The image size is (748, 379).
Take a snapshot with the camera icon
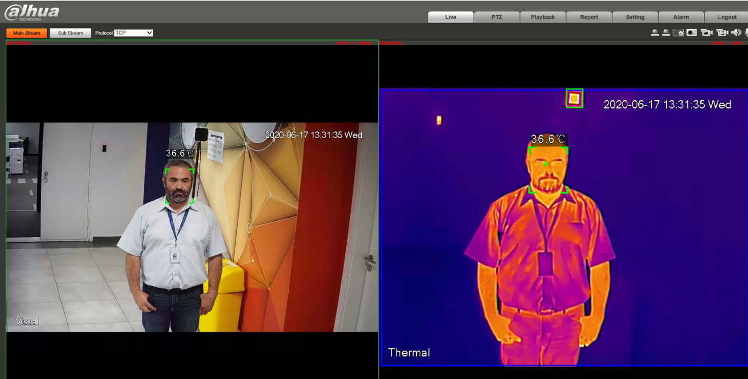tap(691, 32)
